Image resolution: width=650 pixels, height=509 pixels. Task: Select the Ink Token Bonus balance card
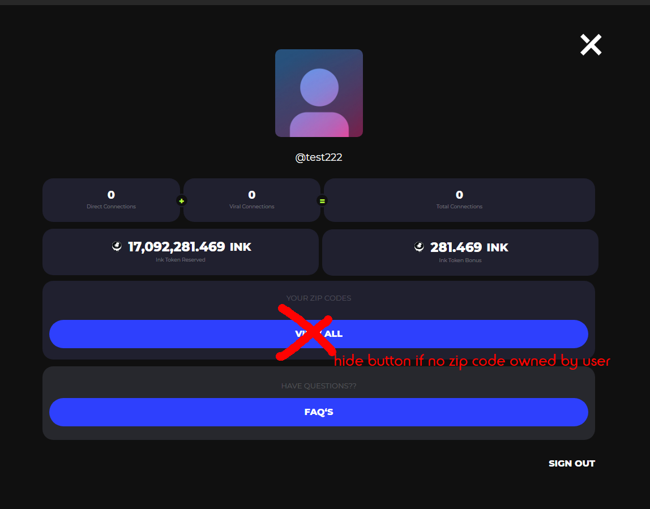(x=460, y=252)
